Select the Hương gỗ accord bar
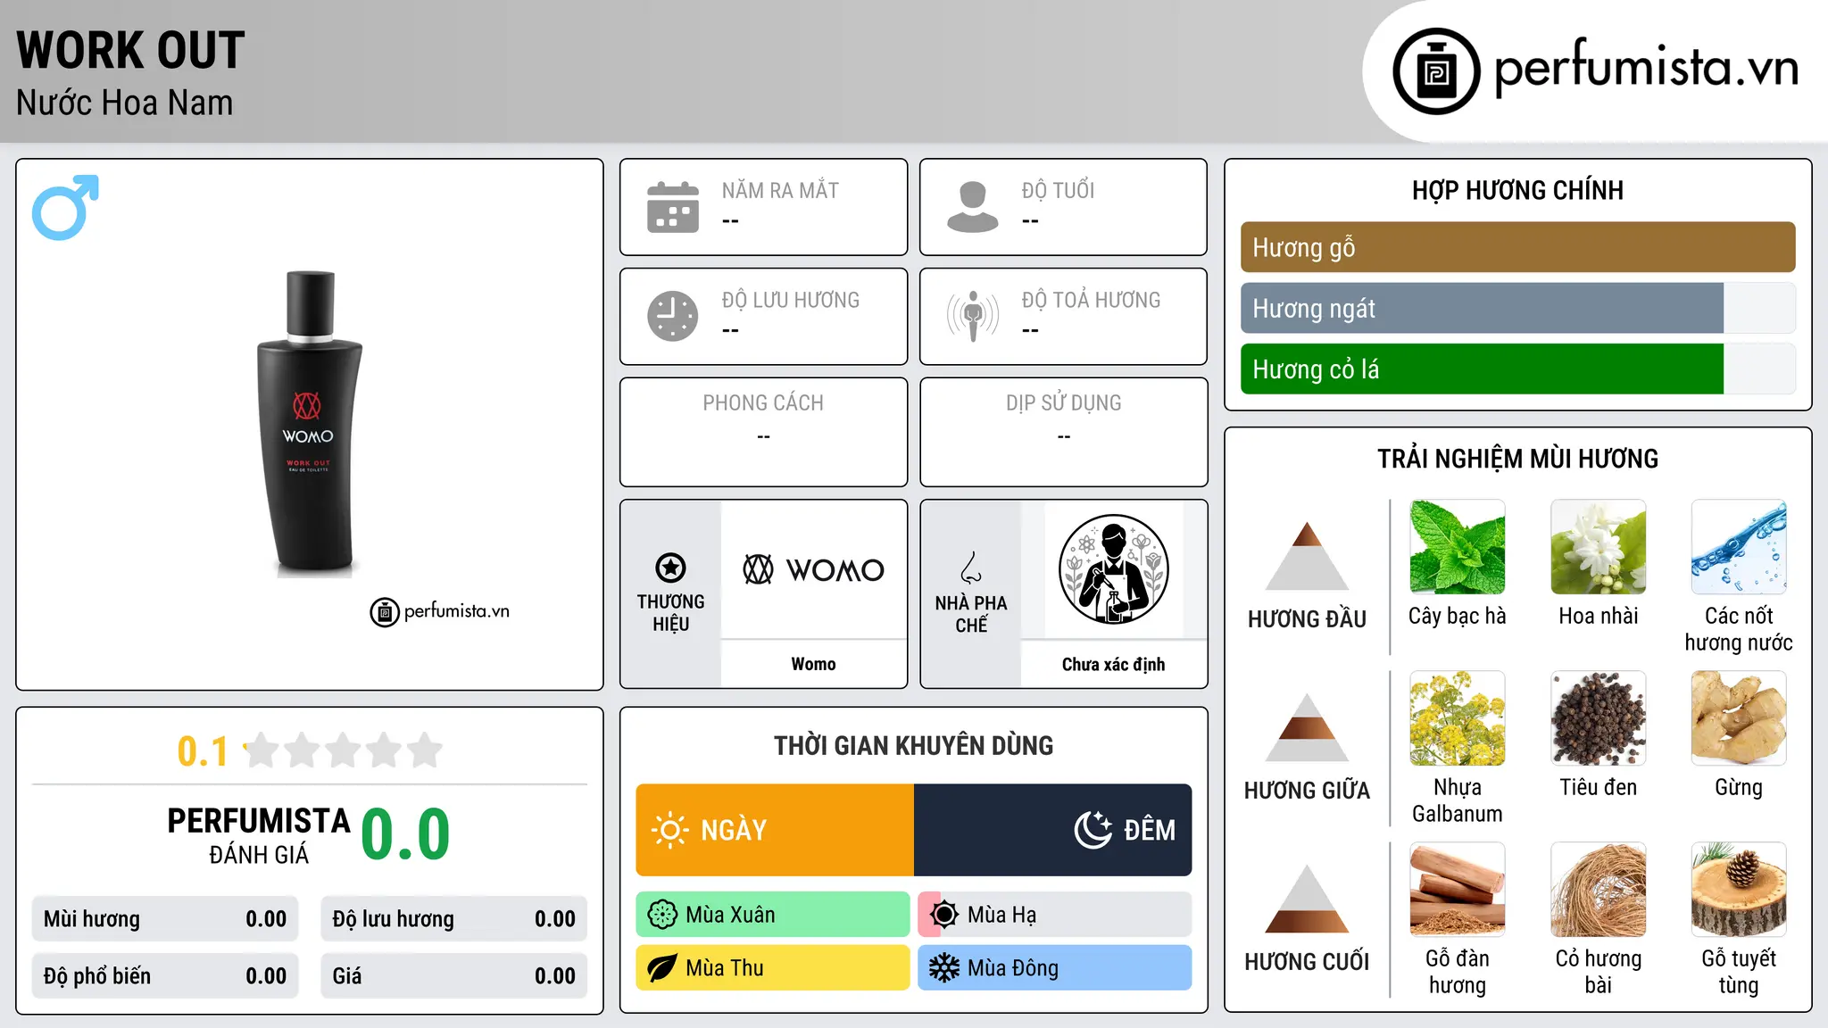The width and height of the screenshot is (1828, 1028). (x=1517, y=247)
